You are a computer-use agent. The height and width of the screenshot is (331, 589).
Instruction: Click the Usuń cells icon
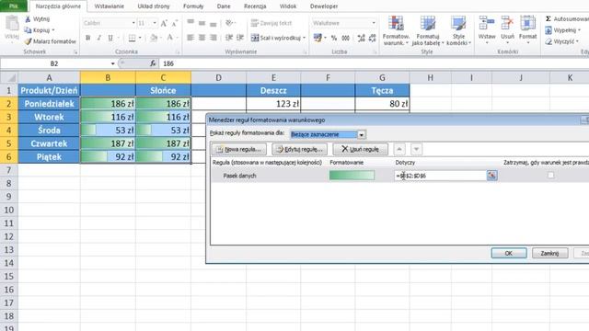point(507,23)
